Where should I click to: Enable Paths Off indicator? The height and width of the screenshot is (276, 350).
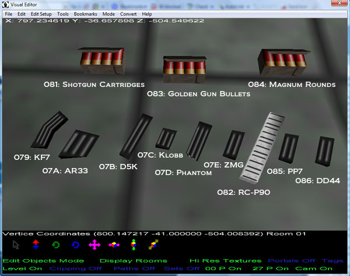tap(134, 268)
